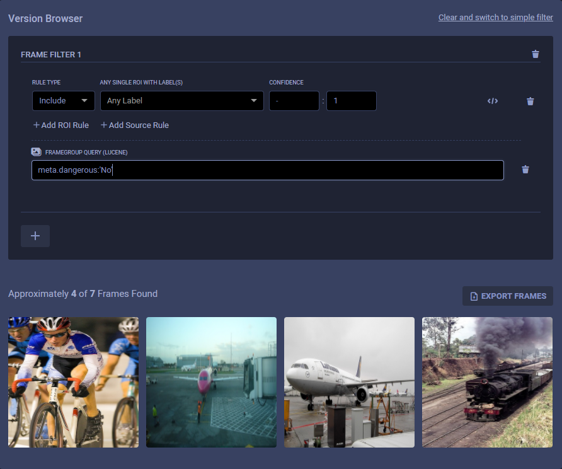
Task: Click the Add Source Rule plus icon
Action: tap(105, 125)
